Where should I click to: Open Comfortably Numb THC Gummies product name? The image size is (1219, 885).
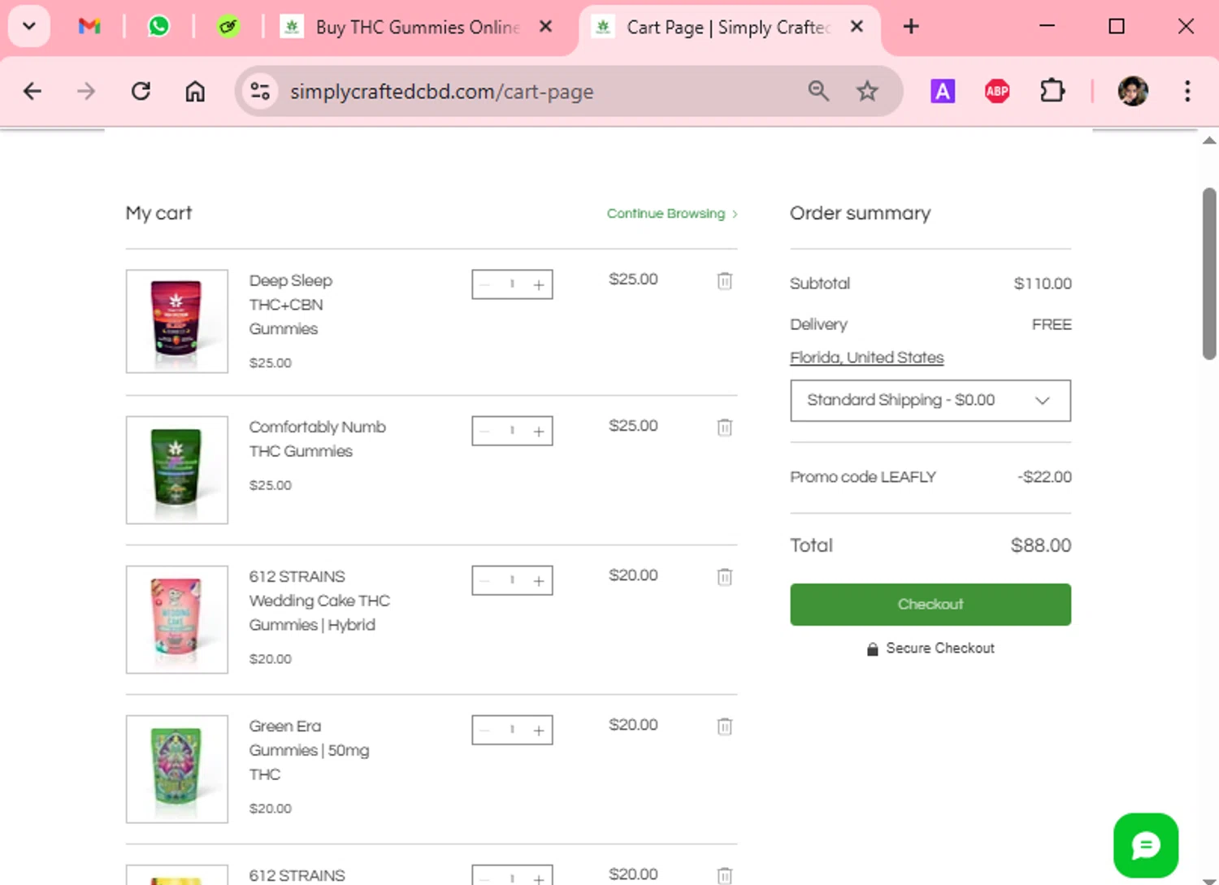[317, 439]
